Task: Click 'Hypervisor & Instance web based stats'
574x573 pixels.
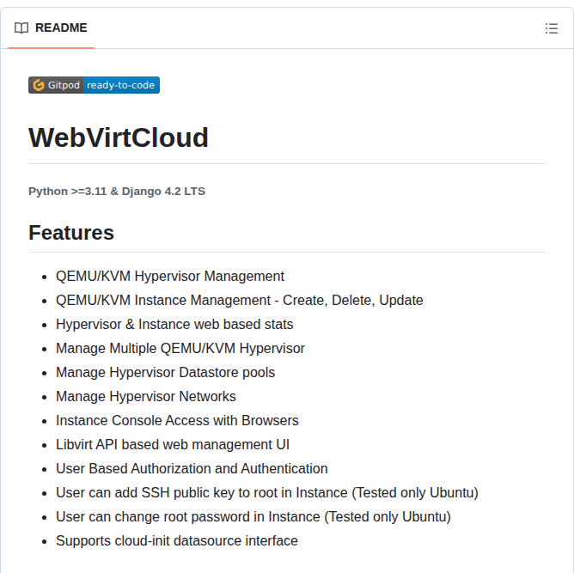Action: coord(174,325)
